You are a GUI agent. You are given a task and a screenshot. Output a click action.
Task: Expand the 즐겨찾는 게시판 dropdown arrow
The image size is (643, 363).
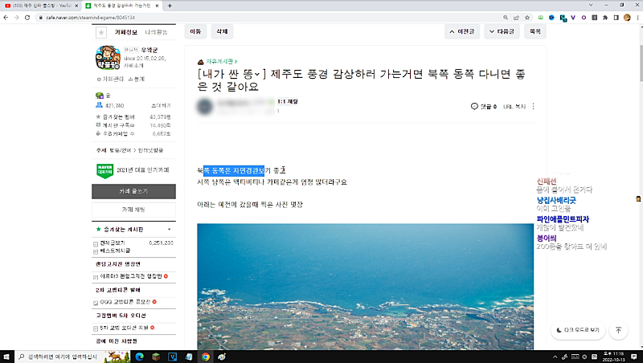click(170, 230)
